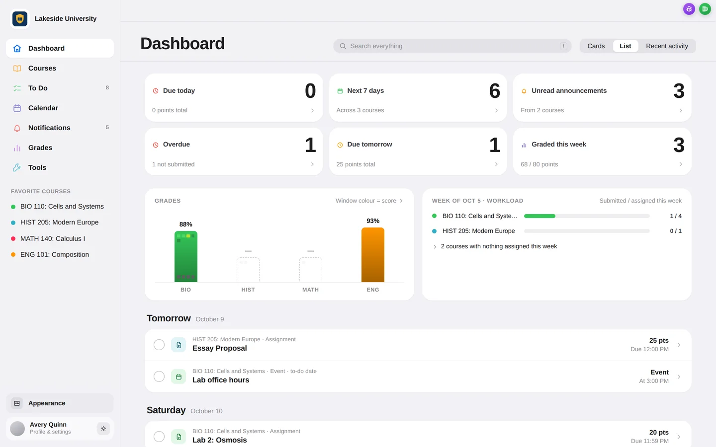Click the clock icon beside Due tomorrow
The width and height of the screenshot is (716, 447).
(x=340, y=145)
